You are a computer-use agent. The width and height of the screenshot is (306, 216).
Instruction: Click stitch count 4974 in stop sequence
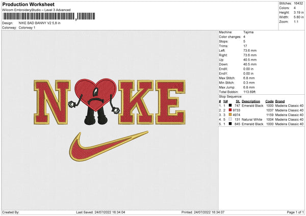(236, 115)
